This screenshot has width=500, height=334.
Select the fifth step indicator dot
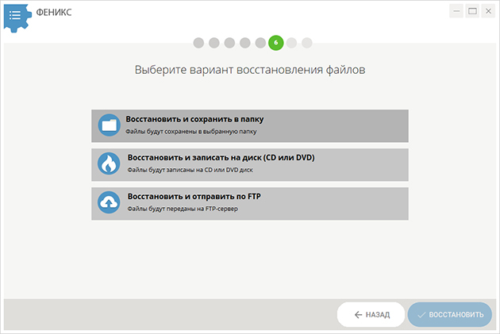[260, 43]
